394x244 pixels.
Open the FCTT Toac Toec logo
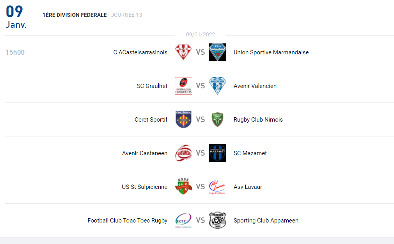click(x=183, y=220)
